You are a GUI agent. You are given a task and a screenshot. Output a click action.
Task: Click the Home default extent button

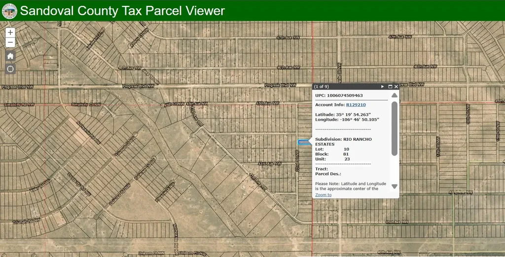[10, 56]
